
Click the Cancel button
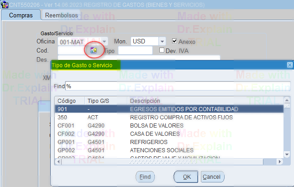[211, 176]
